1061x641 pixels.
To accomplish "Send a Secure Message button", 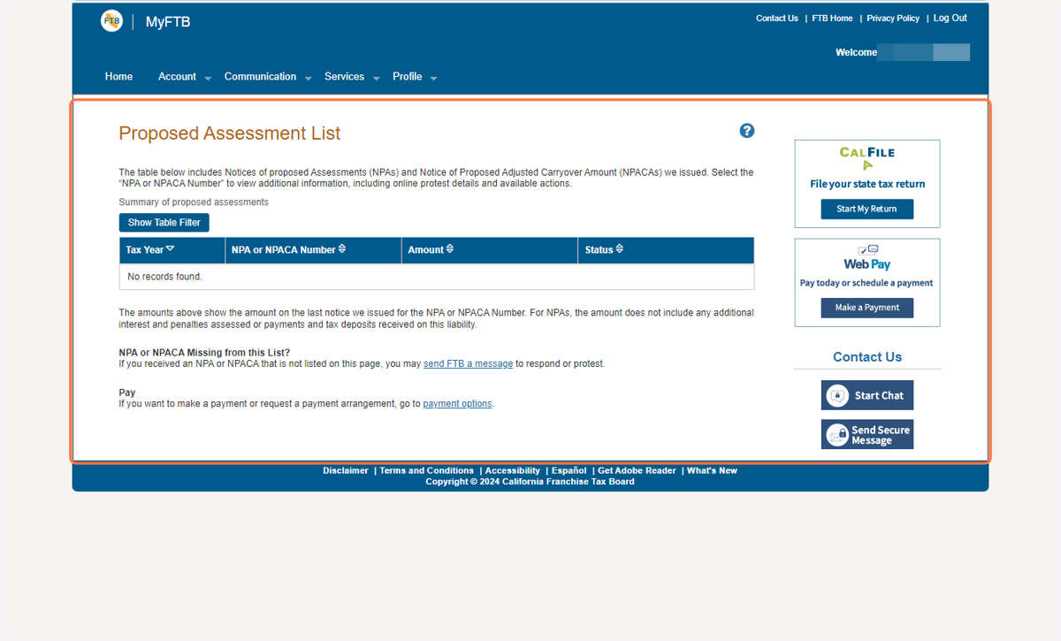I will 866,434.
